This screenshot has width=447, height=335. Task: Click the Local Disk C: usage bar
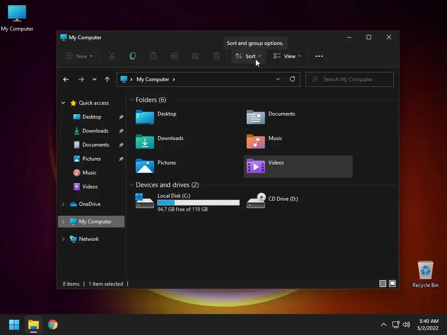(x=198, y=202)
